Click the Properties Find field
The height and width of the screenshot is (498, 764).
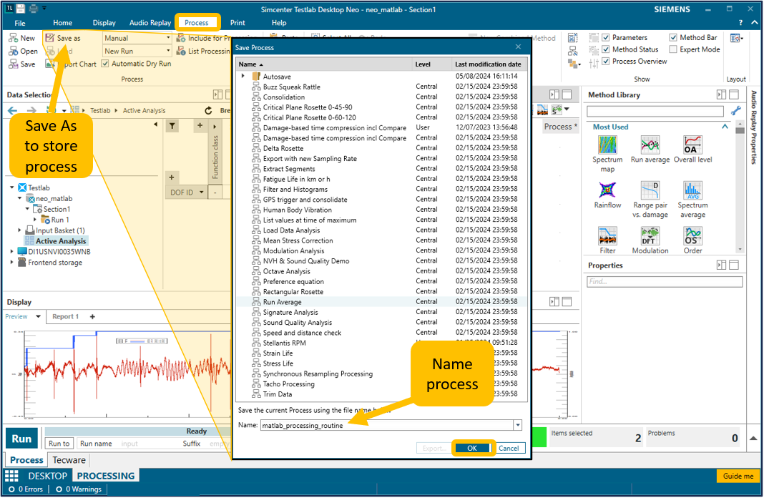[665, 282]
